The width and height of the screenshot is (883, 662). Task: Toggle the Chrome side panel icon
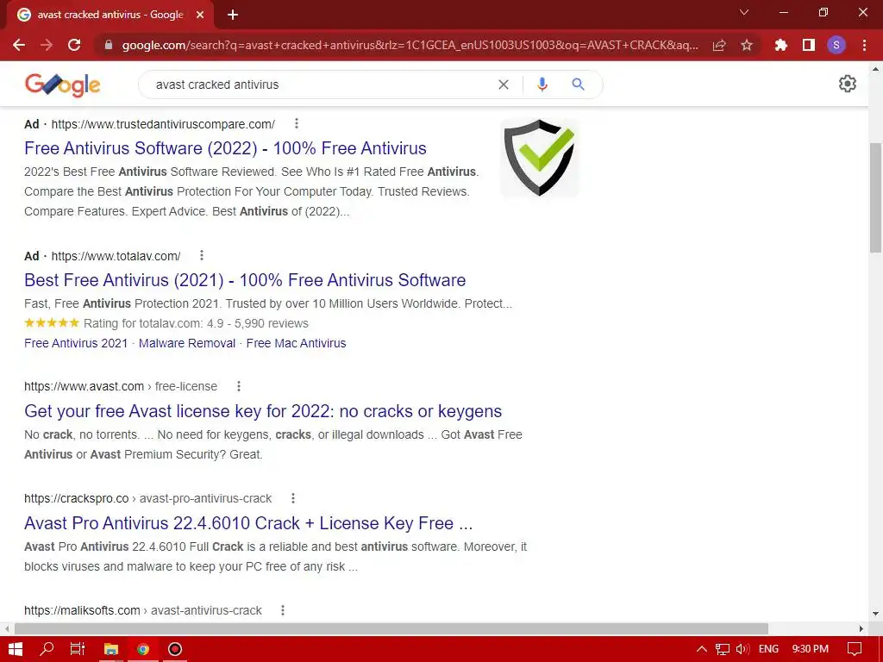coord(809,45)
